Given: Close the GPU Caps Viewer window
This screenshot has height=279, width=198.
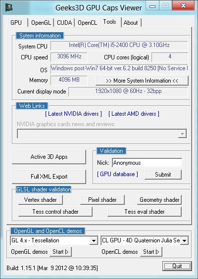Looking at the screenshot, I should pos(183,5).
